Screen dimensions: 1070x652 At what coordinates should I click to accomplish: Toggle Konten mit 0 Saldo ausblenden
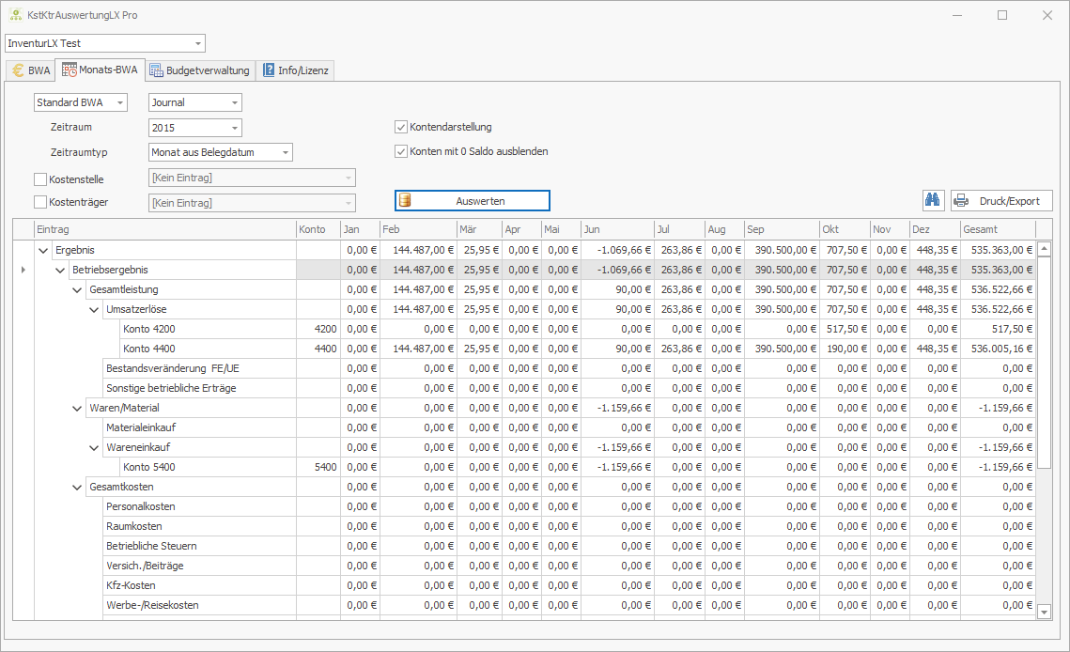click(401, 151)
